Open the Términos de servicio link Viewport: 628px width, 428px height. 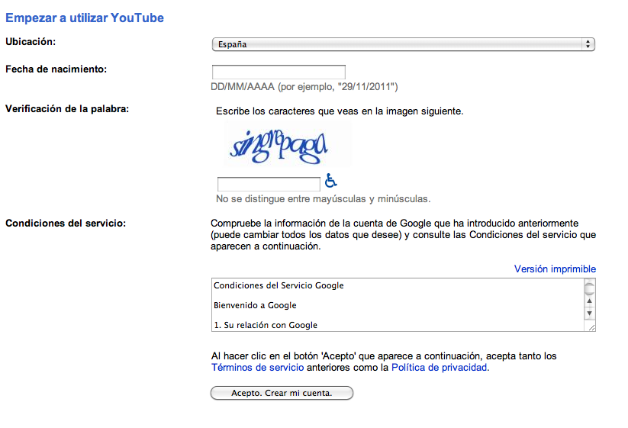pyautogui.click(x=257, y=368)
